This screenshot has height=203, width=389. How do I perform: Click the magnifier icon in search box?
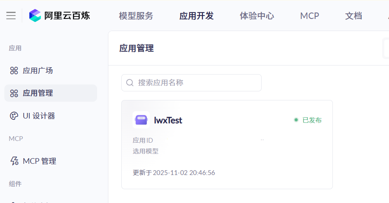pos(130,83)
